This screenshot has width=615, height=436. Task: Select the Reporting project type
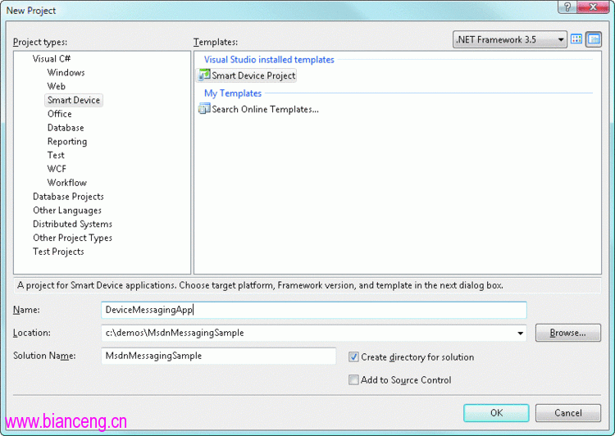click(x=67, y=142)
